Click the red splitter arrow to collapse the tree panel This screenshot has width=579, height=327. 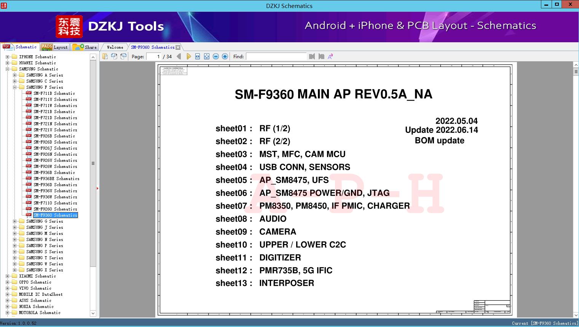coord(97,188)
